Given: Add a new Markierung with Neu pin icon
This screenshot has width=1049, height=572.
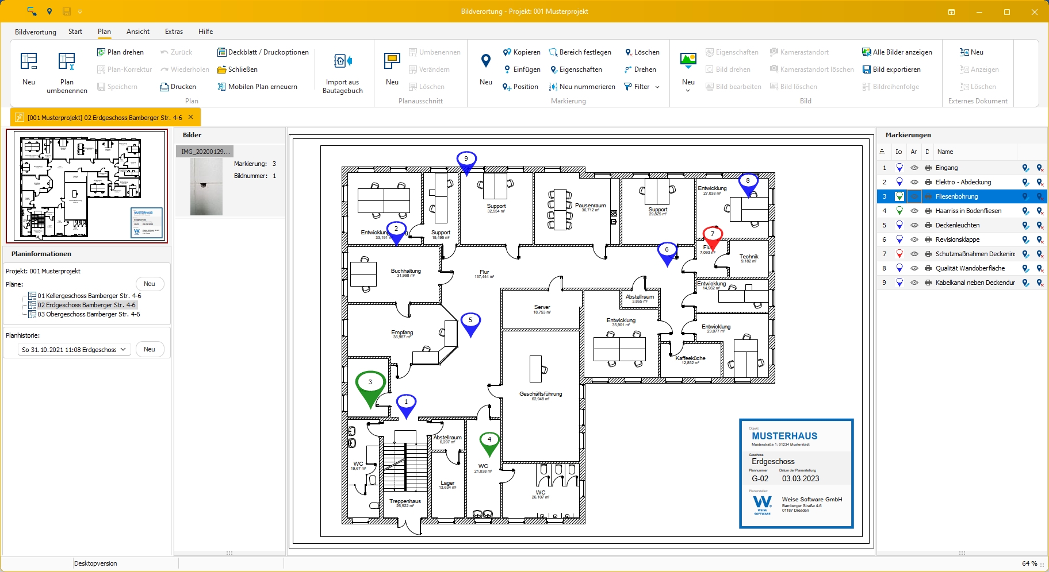Looking at the screenshot, I should [x=486, y=69].
